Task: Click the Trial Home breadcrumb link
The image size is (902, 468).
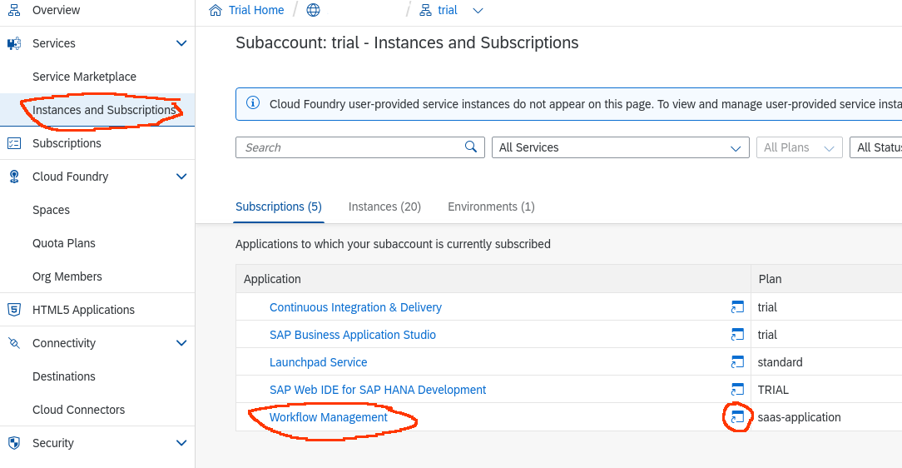Action: click(x=256, y=10)
